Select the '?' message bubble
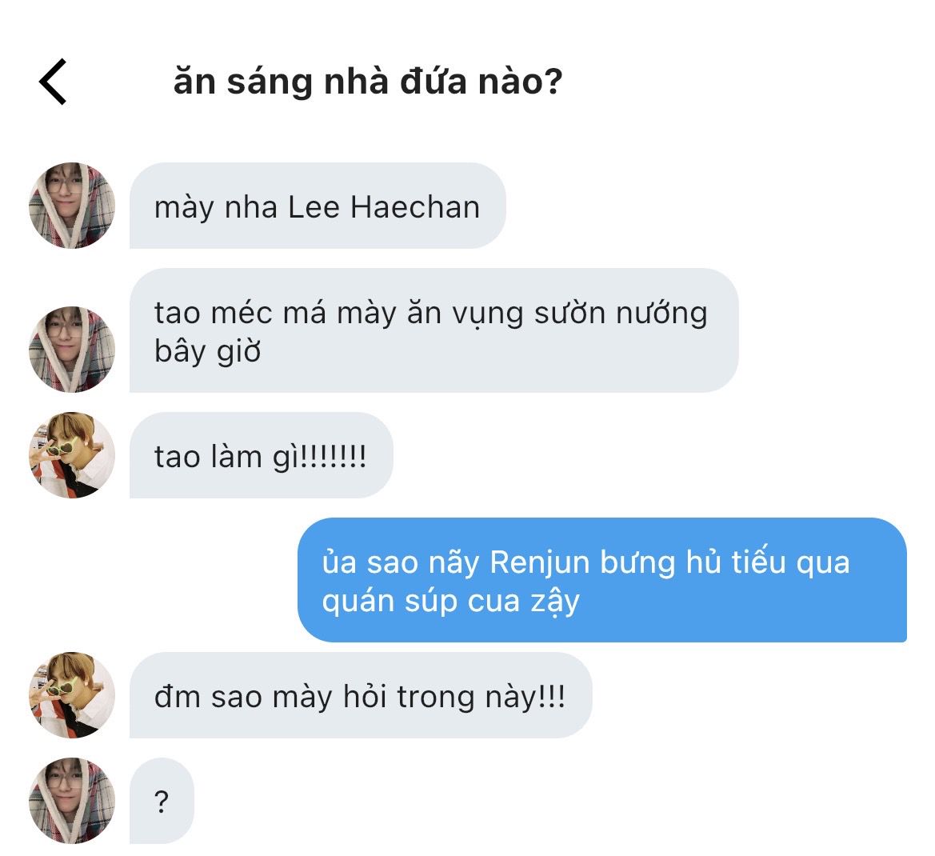Viewport: 935px width, 856px height. click(x=162, y=801)
